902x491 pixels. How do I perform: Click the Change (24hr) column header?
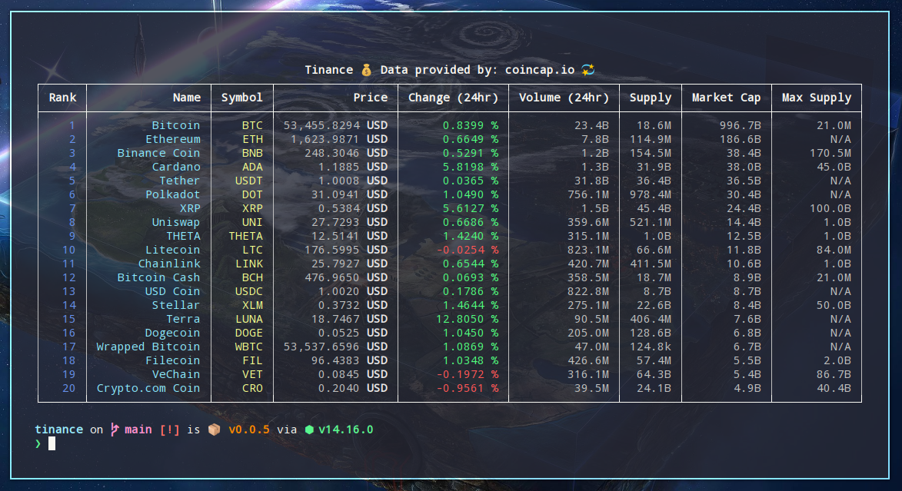click(x=453, y=98)
